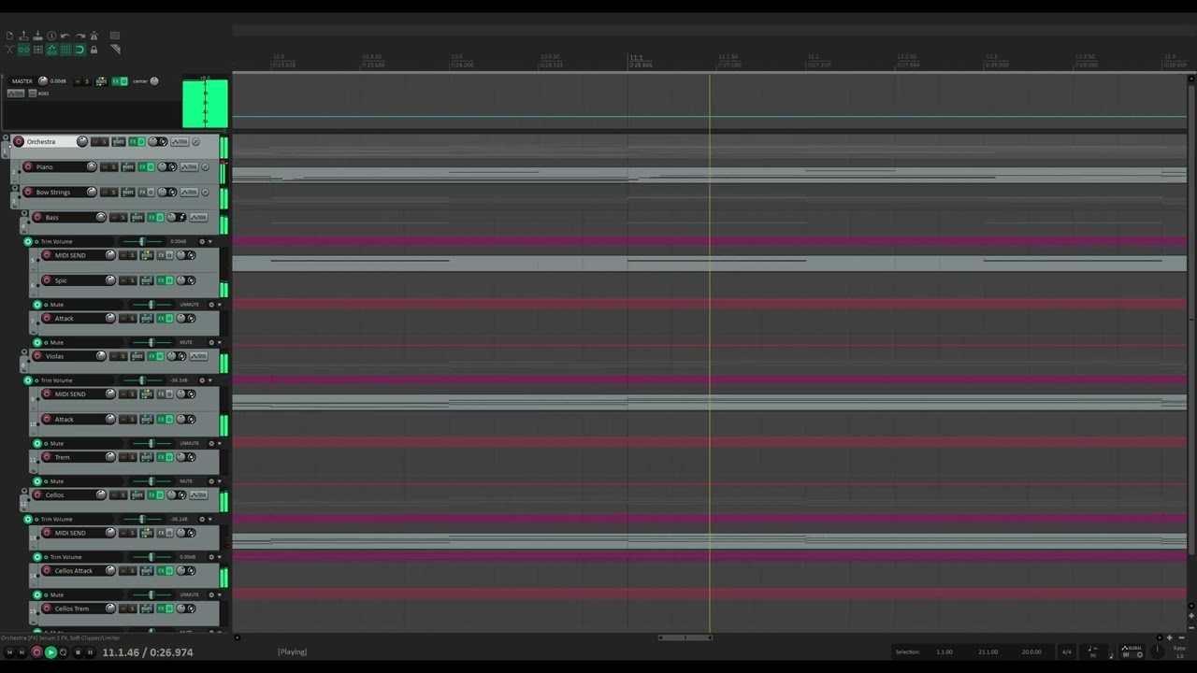Solo the Bow Strings track
This screenshot has height=673, width=1197.
[114, 193]
